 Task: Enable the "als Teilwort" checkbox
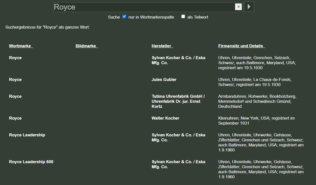point(183,17)
